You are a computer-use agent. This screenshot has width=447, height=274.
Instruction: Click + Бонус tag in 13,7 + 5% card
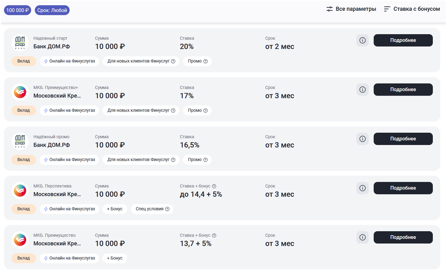115,258
